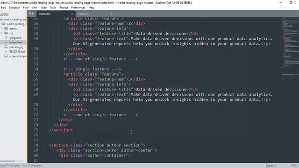Viewport: 299px width, 168px height.
Task: Click the .gitignore file icon
Action: [6, 38]
